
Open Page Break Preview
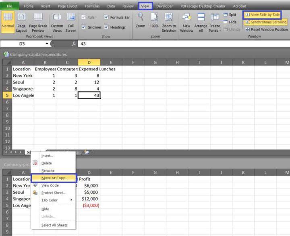tap(38, 23)
